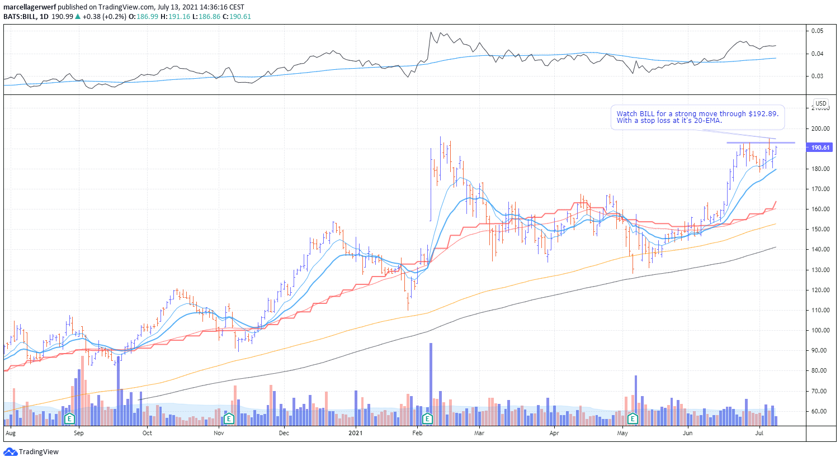Screen dimensions: 840x462
Task: Click the 0.05 indicator scale label
Action: point(818,31)
